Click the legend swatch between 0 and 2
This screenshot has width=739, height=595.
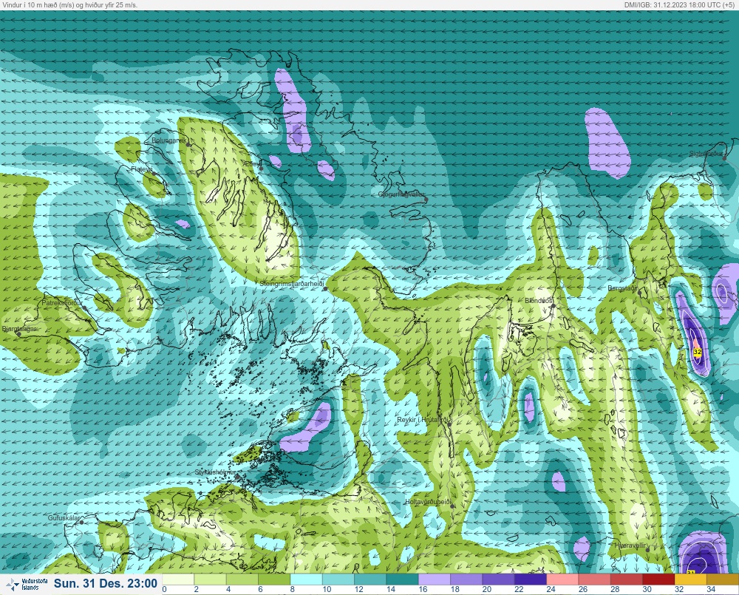point(178,579)
